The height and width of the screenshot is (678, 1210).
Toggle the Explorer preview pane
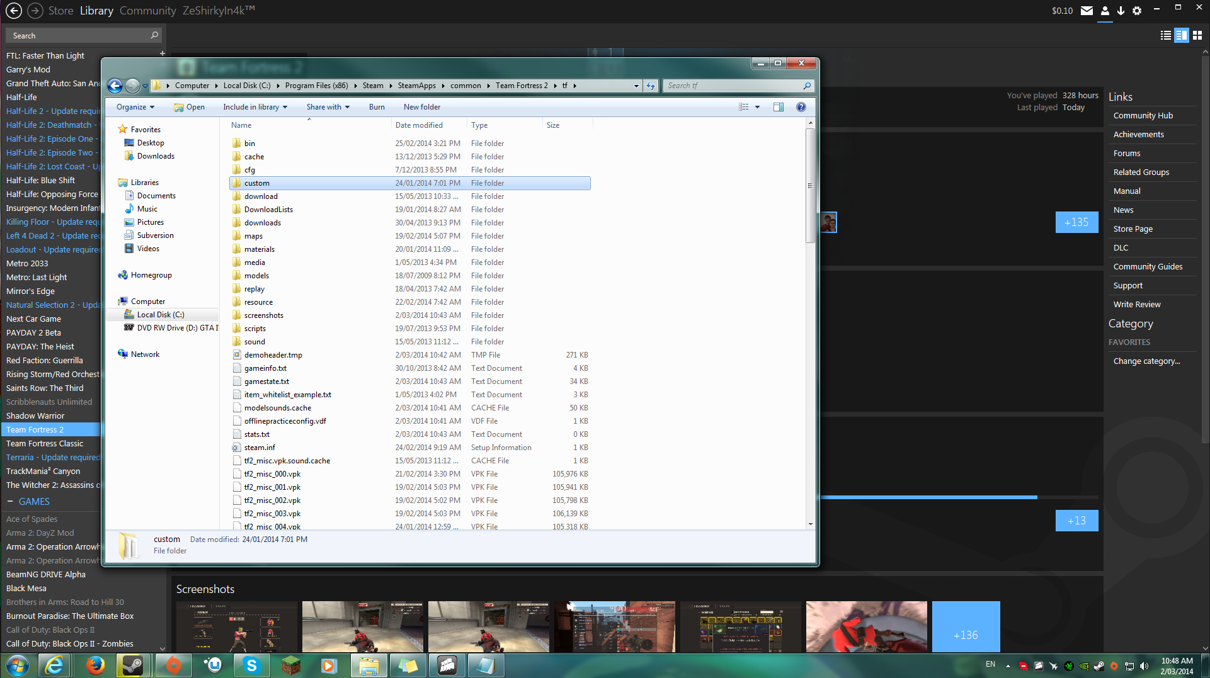(779, 107)
